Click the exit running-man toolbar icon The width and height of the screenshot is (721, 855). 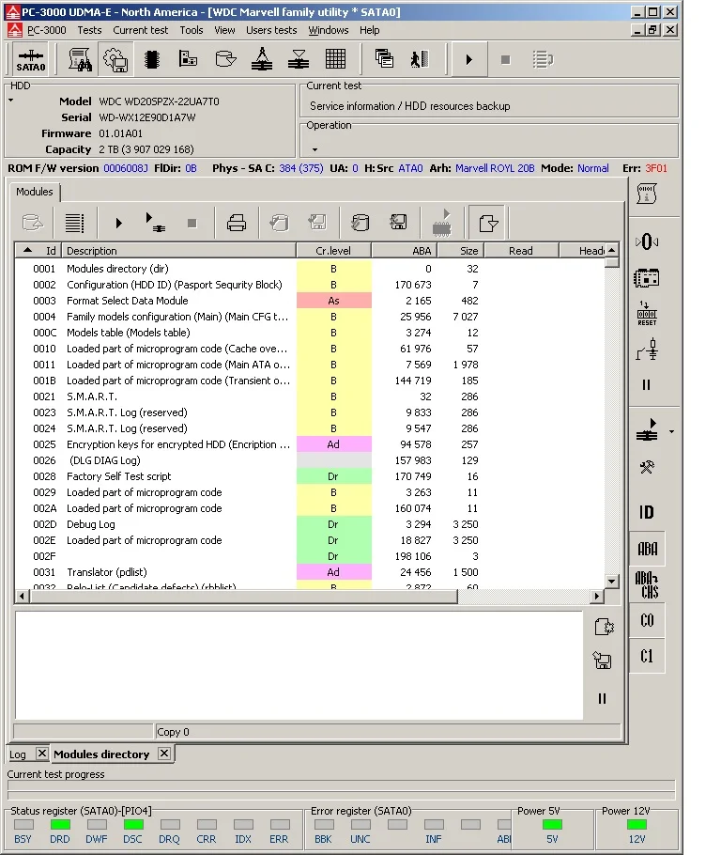pos(419,59)
